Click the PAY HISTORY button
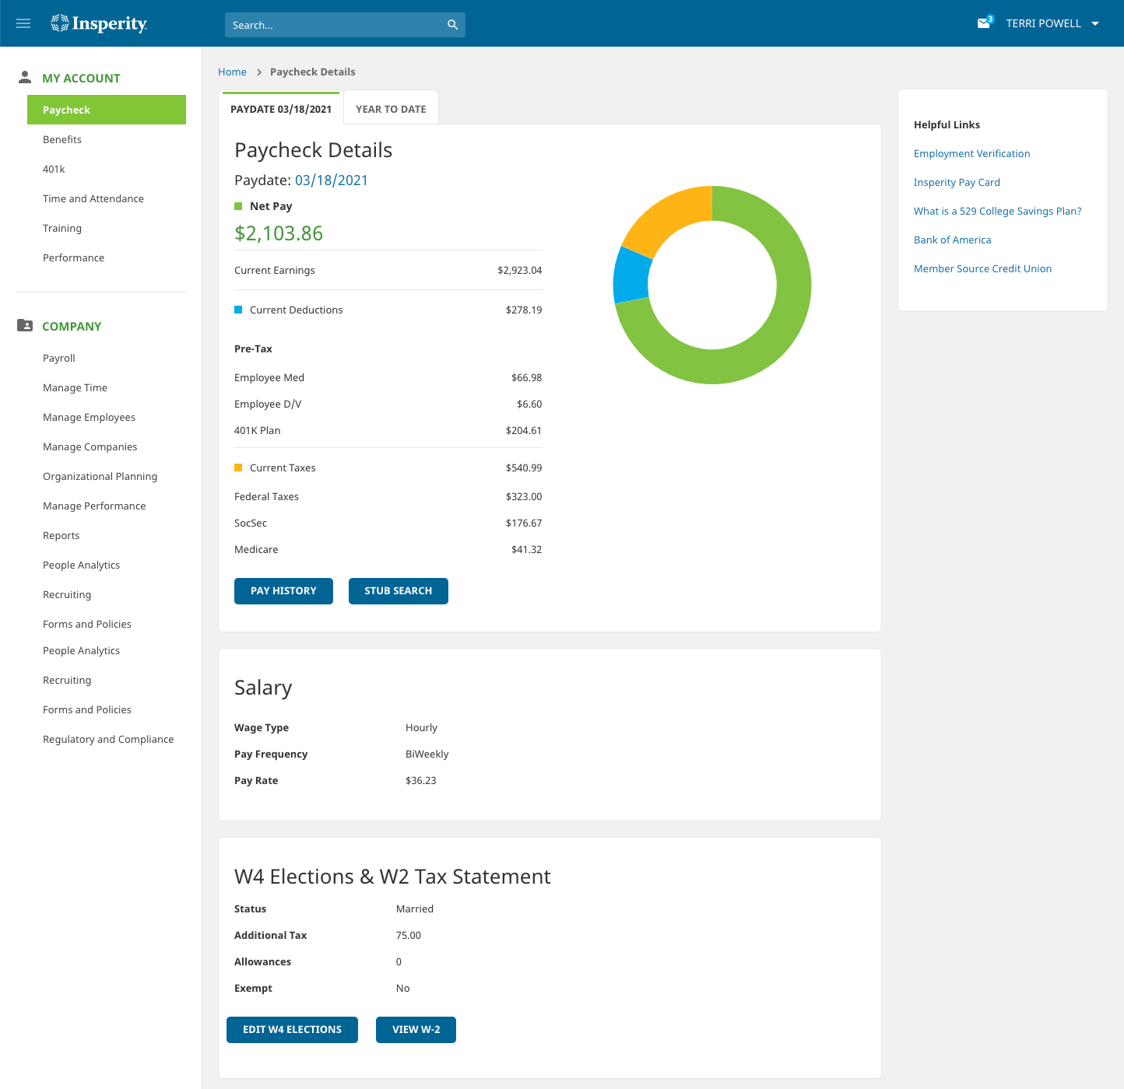The width and height of the screenshot is (1124, 1089). [283, 590]
